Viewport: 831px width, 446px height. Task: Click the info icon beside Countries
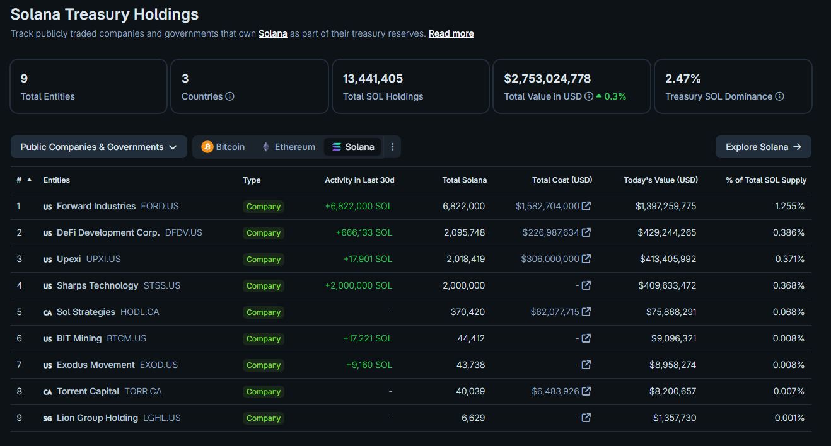pyautogui.click(x=230, y=96)
